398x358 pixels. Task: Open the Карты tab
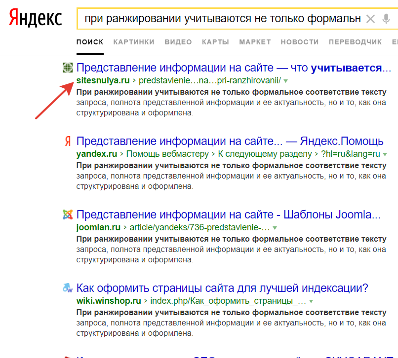click(x=215, y=42)
